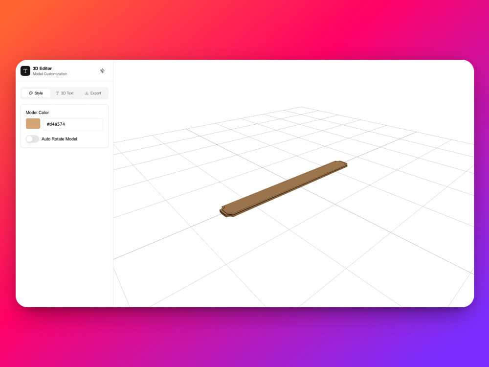Open the 3D Text tab
The width and height of the screenshot is (489, 367).
point(65,93)
